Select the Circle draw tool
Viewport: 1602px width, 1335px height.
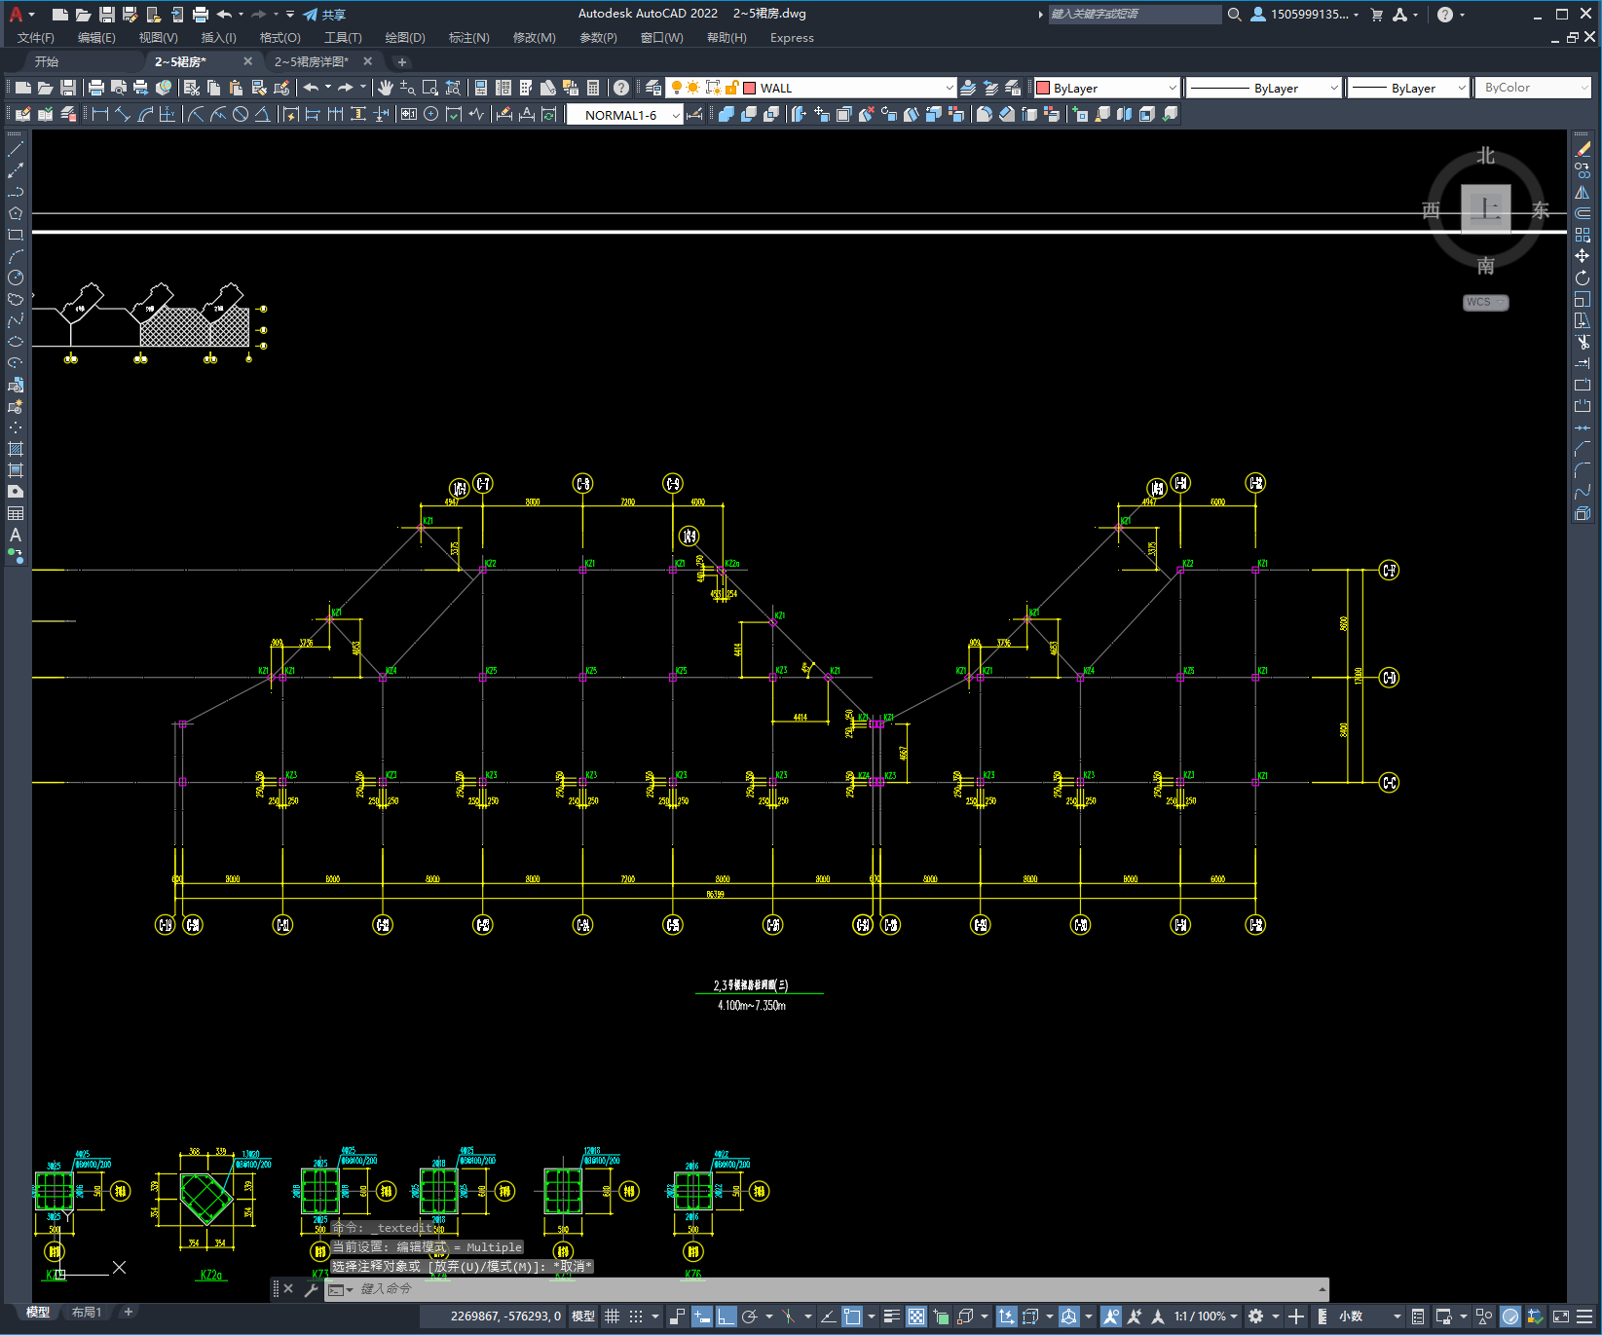tap(16, 278)
